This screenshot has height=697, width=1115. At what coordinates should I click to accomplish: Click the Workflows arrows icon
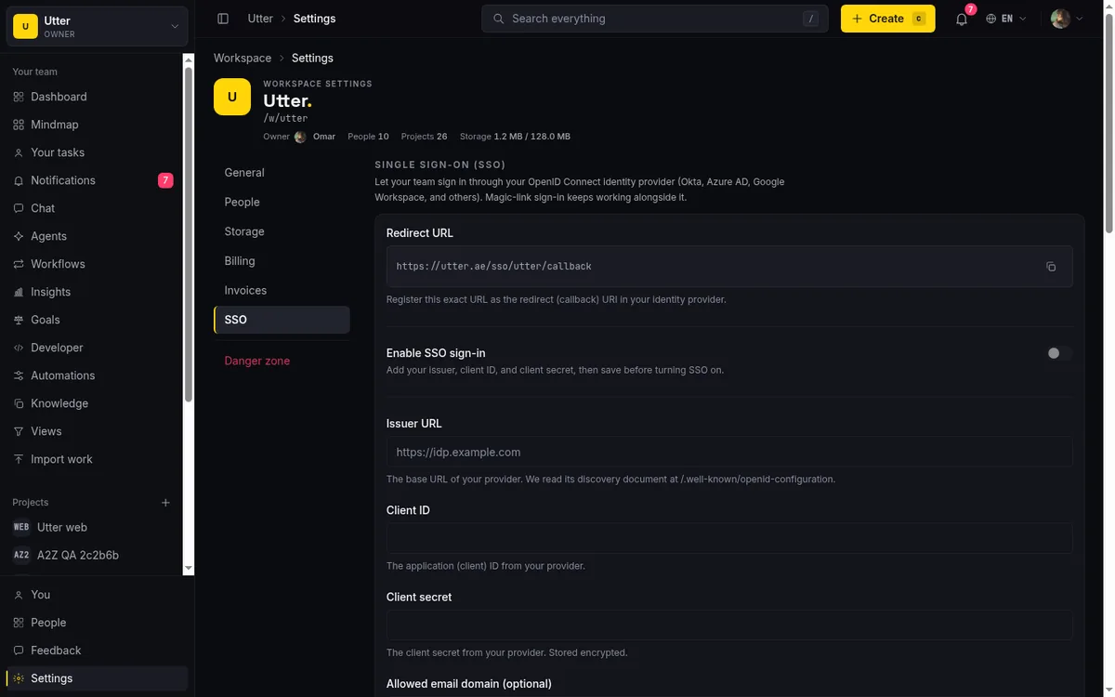click(19, 264)
